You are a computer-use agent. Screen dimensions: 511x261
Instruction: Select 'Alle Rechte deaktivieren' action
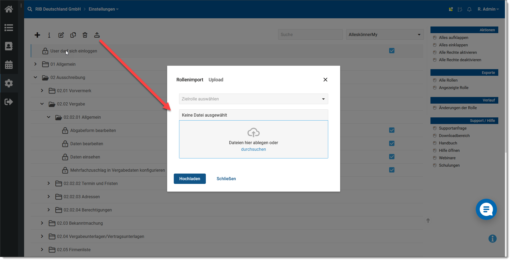pyautogui.click(x=460, y=60)
